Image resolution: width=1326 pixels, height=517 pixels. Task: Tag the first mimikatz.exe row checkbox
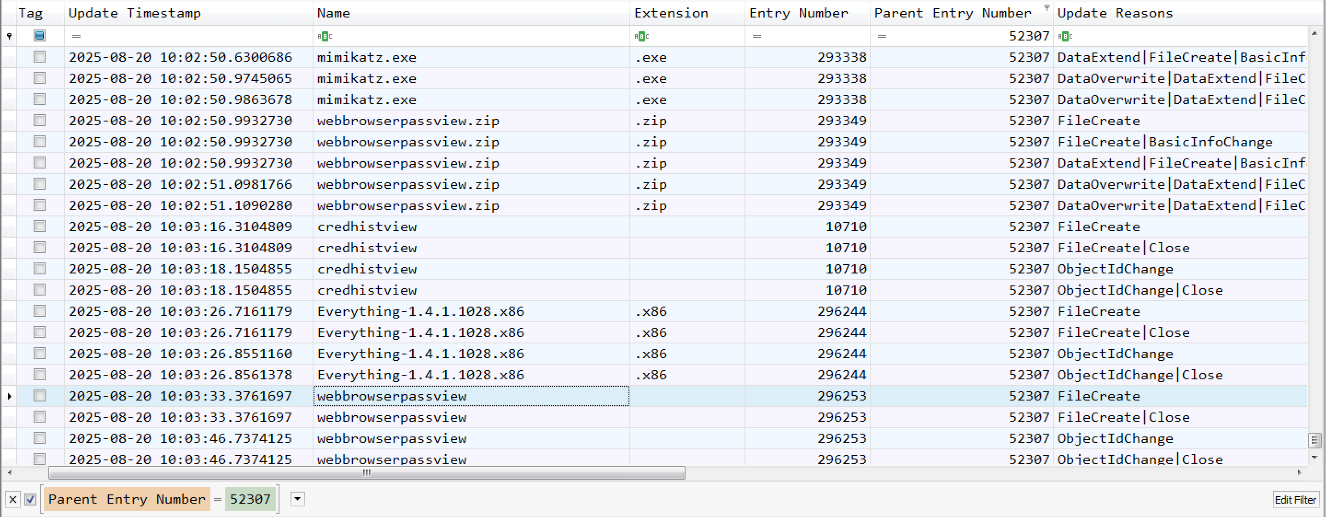tap(40, 57)
